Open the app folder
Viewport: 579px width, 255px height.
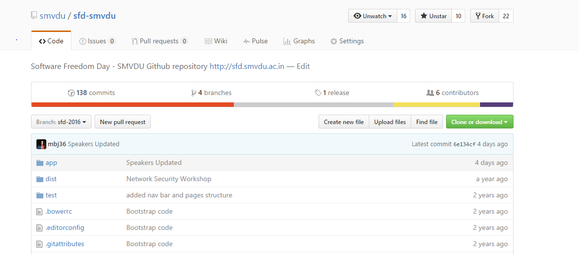51,163
